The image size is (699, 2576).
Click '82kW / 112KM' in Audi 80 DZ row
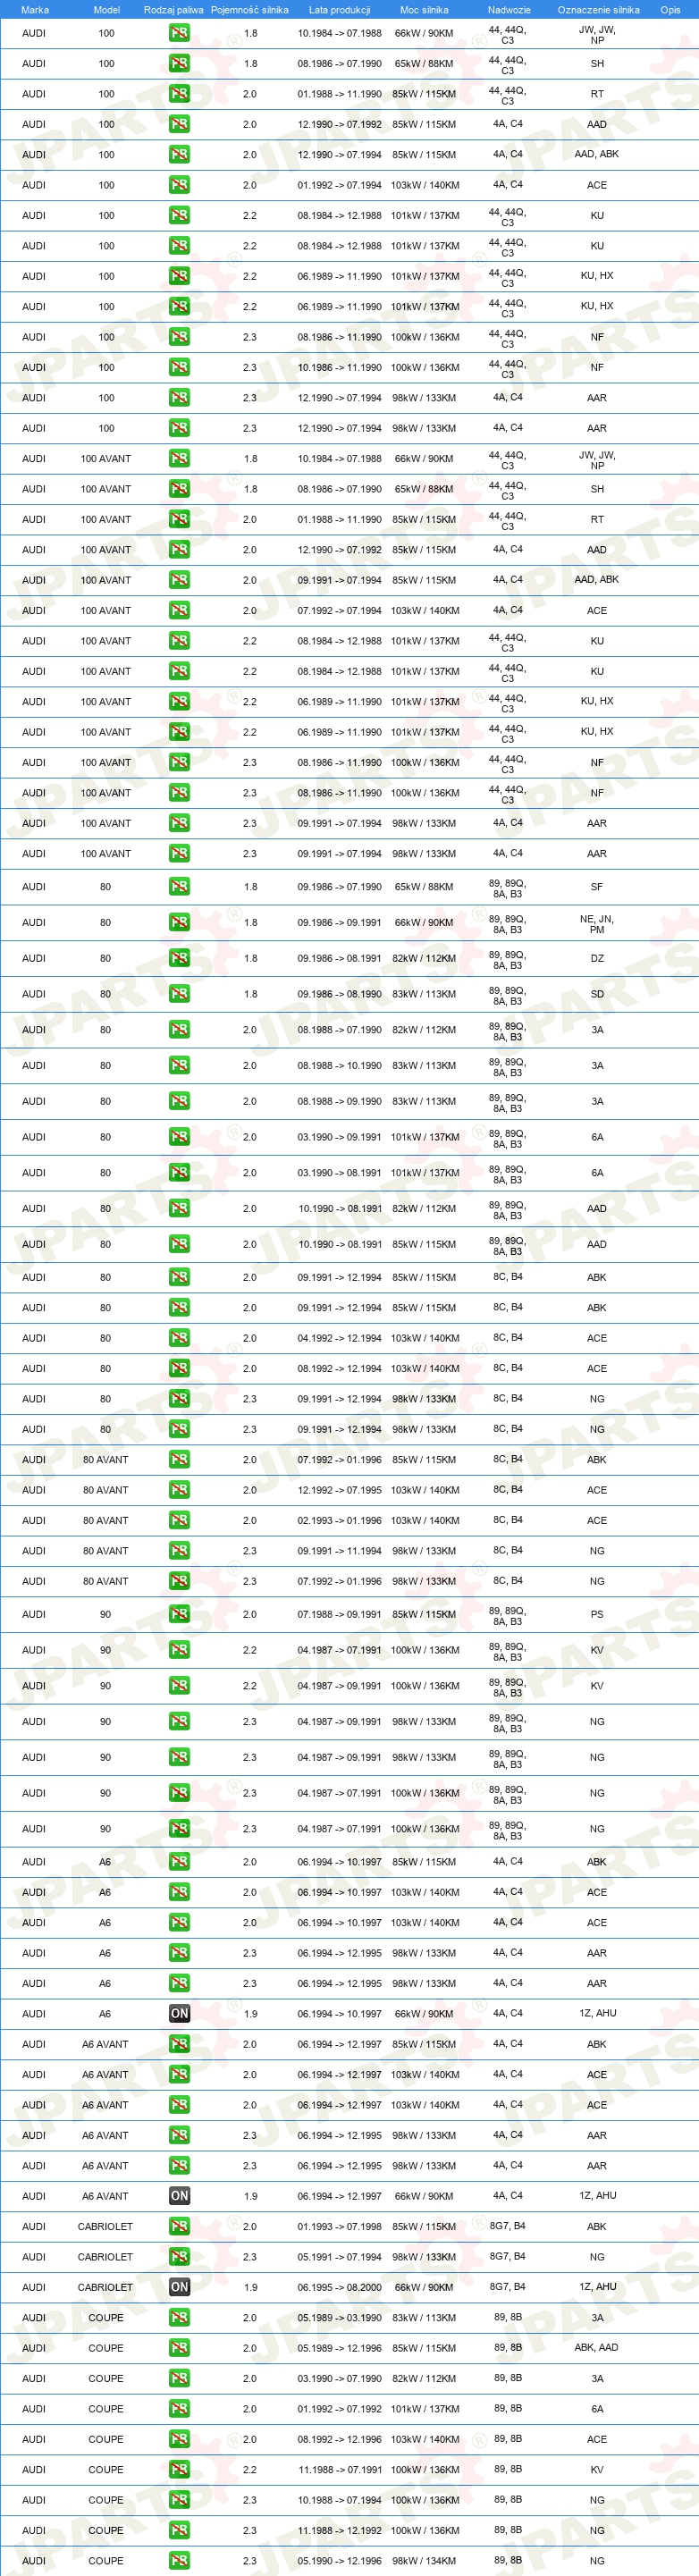pos(424,959)
